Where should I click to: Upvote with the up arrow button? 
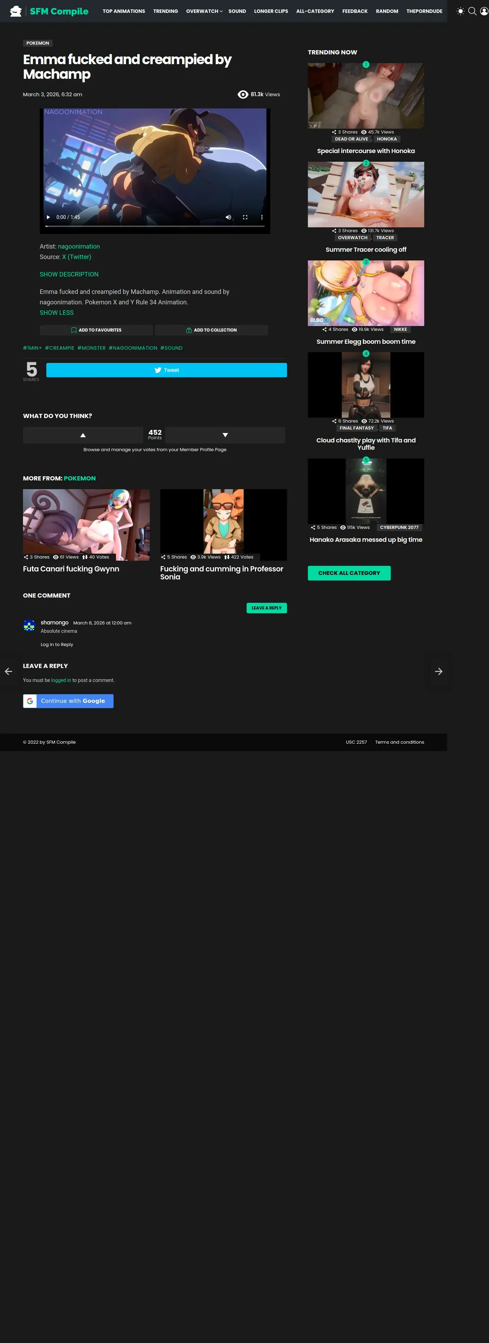click(83, 435)
